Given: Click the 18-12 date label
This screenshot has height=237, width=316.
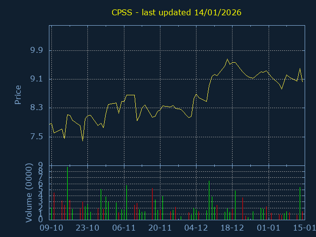Looking at the screenshot, I should click(x=233, y=228).
